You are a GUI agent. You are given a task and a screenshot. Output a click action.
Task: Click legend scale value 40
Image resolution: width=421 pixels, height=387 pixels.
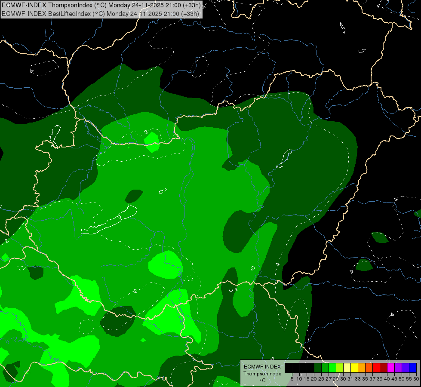(387, 379)
